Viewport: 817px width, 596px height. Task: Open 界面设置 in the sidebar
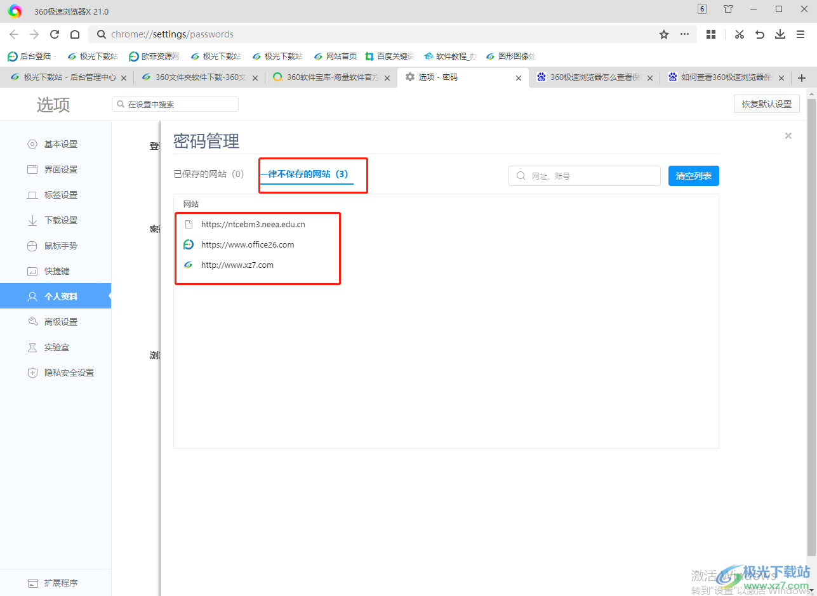coord(55,169)
